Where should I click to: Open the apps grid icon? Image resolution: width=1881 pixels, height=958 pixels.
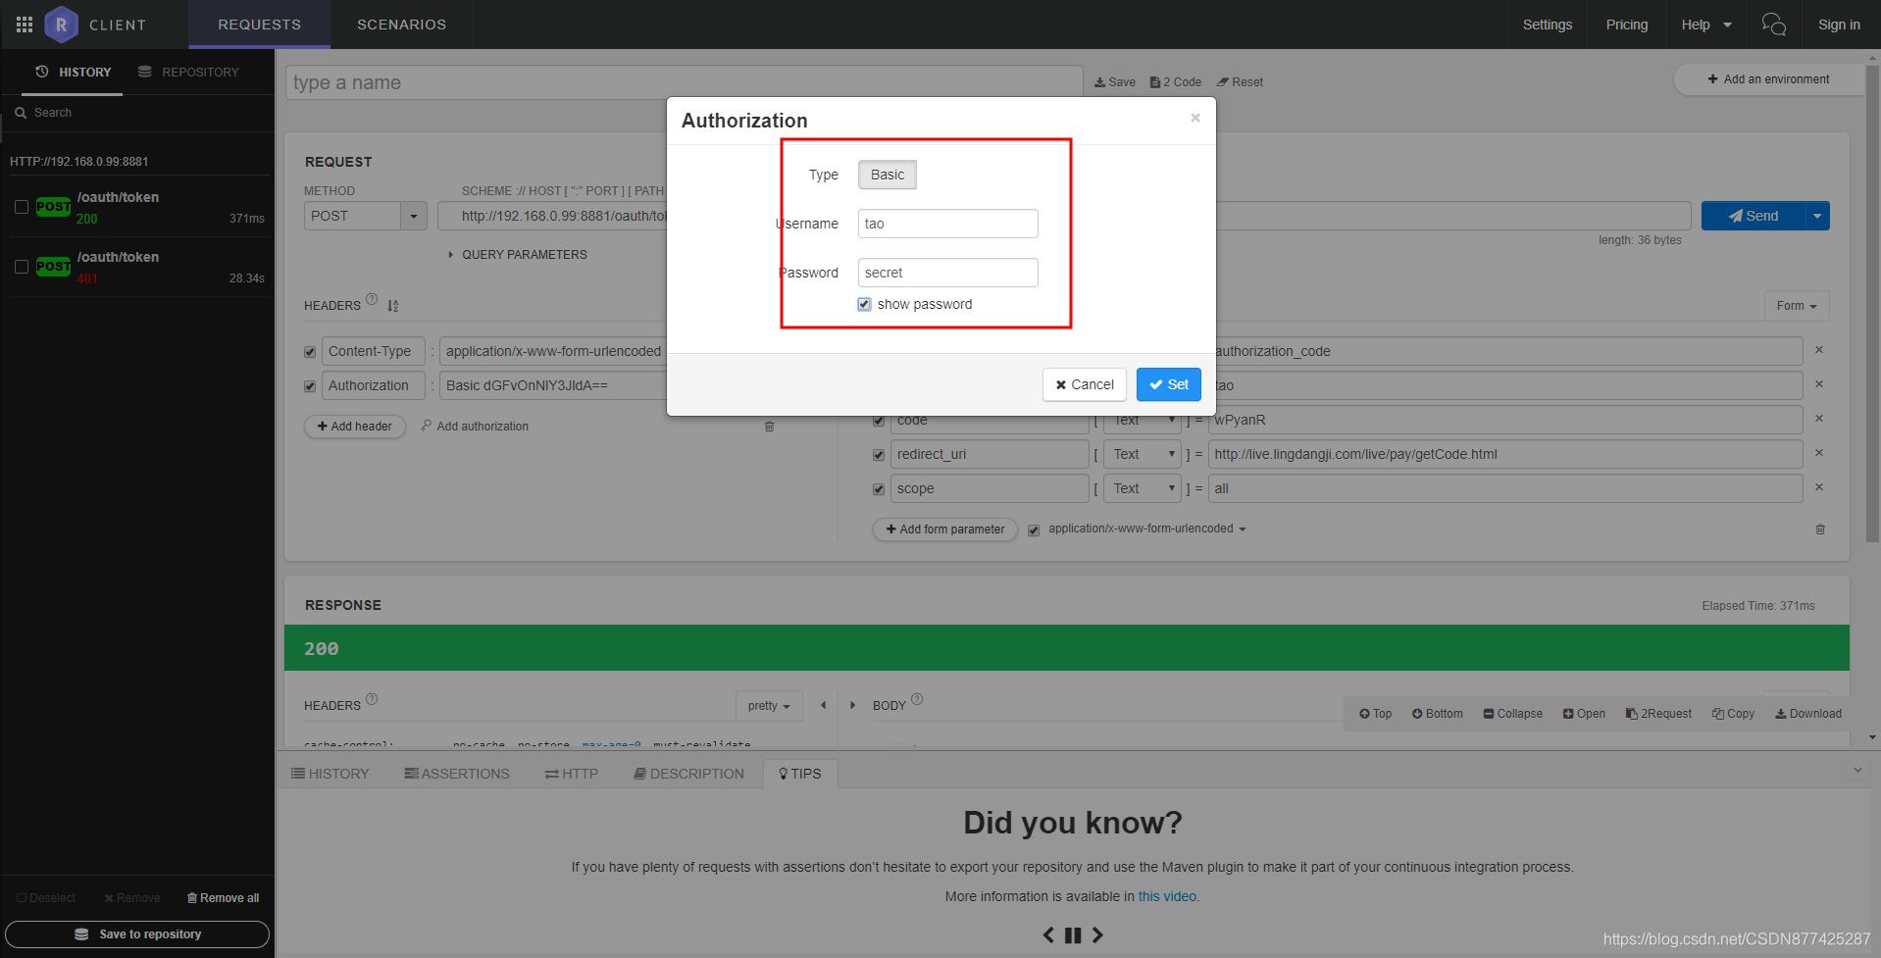(x=25, y=25)
